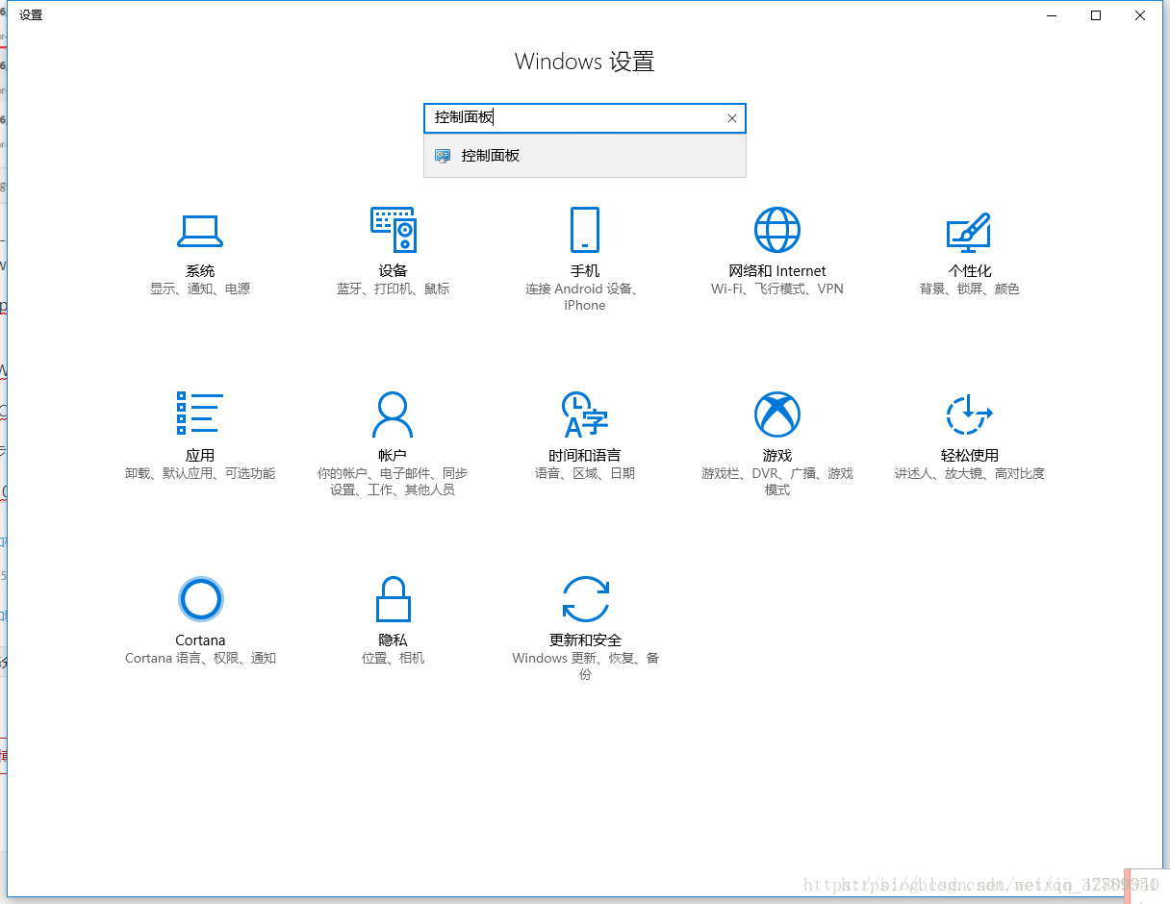Viewport: 1170px width, 904px height.
Task: Click 连接 Android 设备、iPhone description
Action: click(x=585, y=297)
